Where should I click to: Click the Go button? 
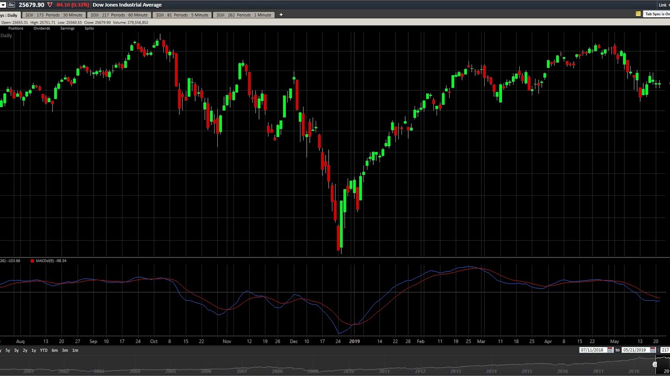[x=11, y=5]
